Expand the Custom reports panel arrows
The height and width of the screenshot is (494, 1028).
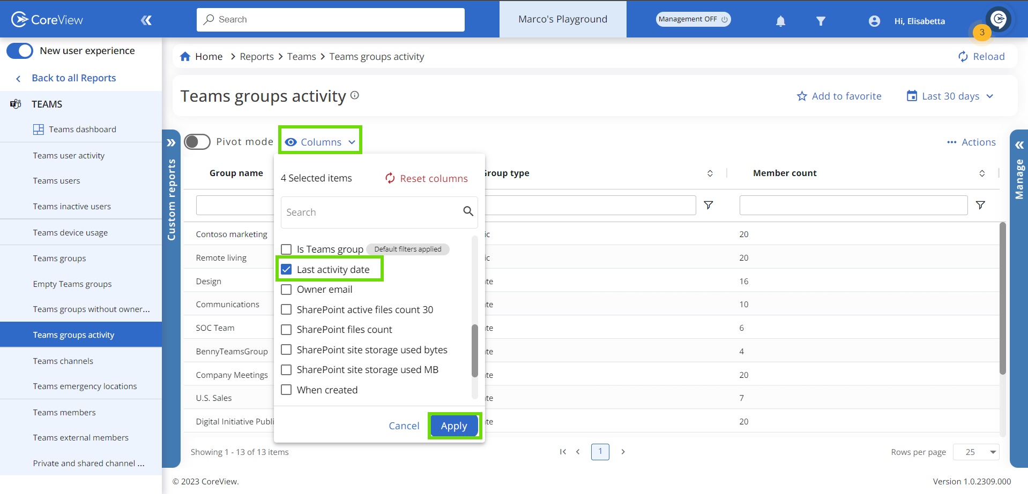pos(171,143)
